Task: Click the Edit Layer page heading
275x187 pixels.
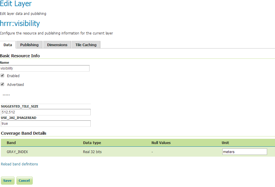Action: (x=16, y=4)
